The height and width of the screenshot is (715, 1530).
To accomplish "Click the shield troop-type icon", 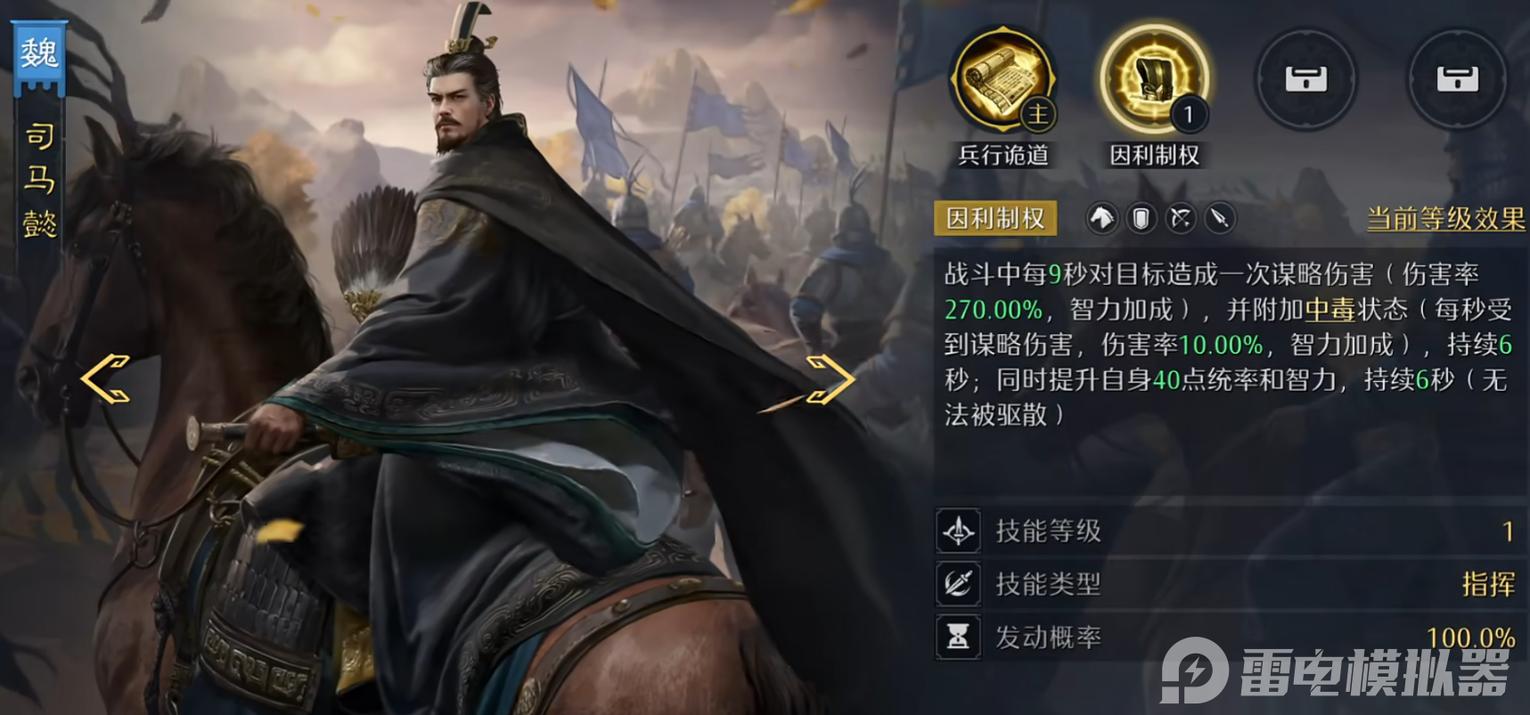I will [x=1141, y=218].
